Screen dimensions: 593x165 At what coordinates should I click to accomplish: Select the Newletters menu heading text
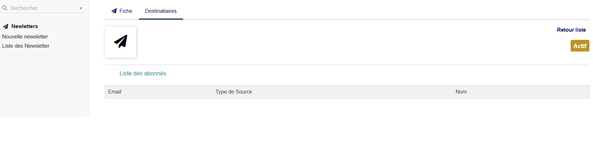[x=25, y=26]
